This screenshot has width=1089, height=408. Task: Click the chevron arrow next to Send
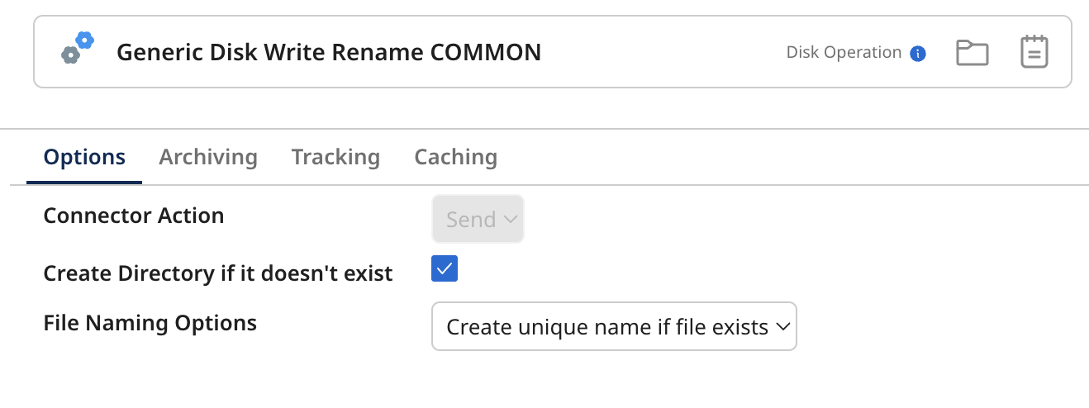510,220
